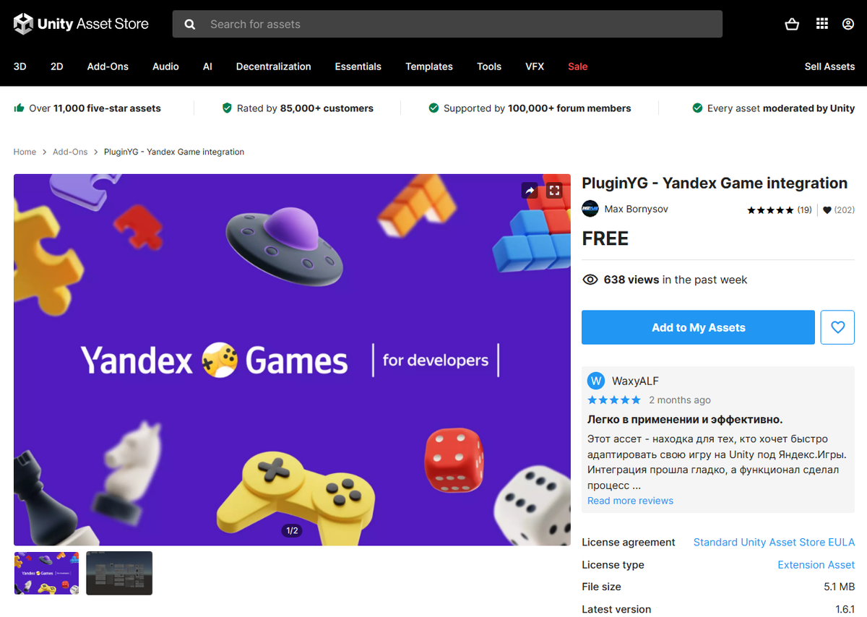Click the five-star rating (19)

[780, 210]
